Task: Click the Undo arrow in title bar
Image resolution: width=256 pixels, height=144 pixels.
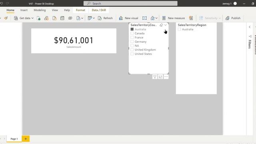Action: [2, 4]
